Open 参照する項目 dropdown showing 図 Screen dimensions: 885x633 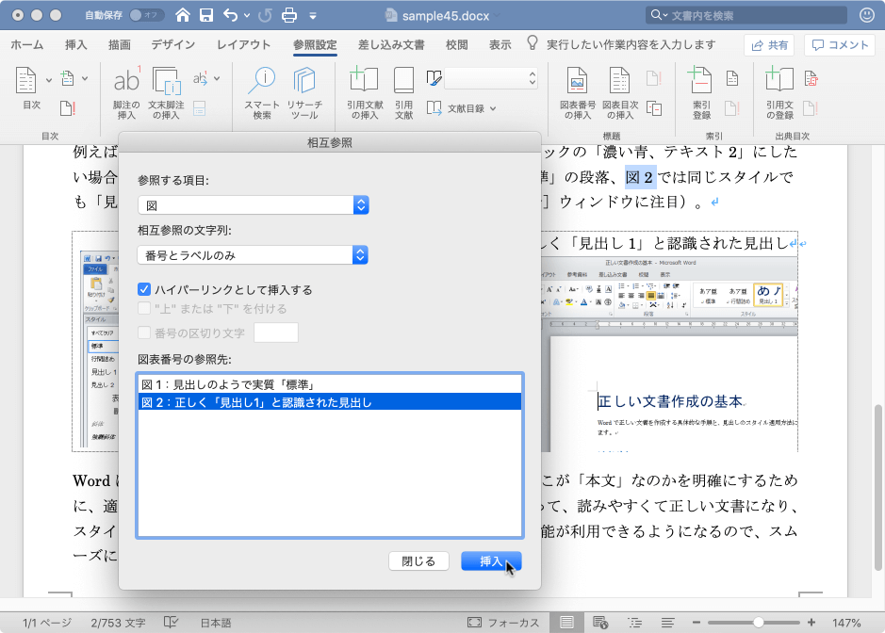[253, 204]
